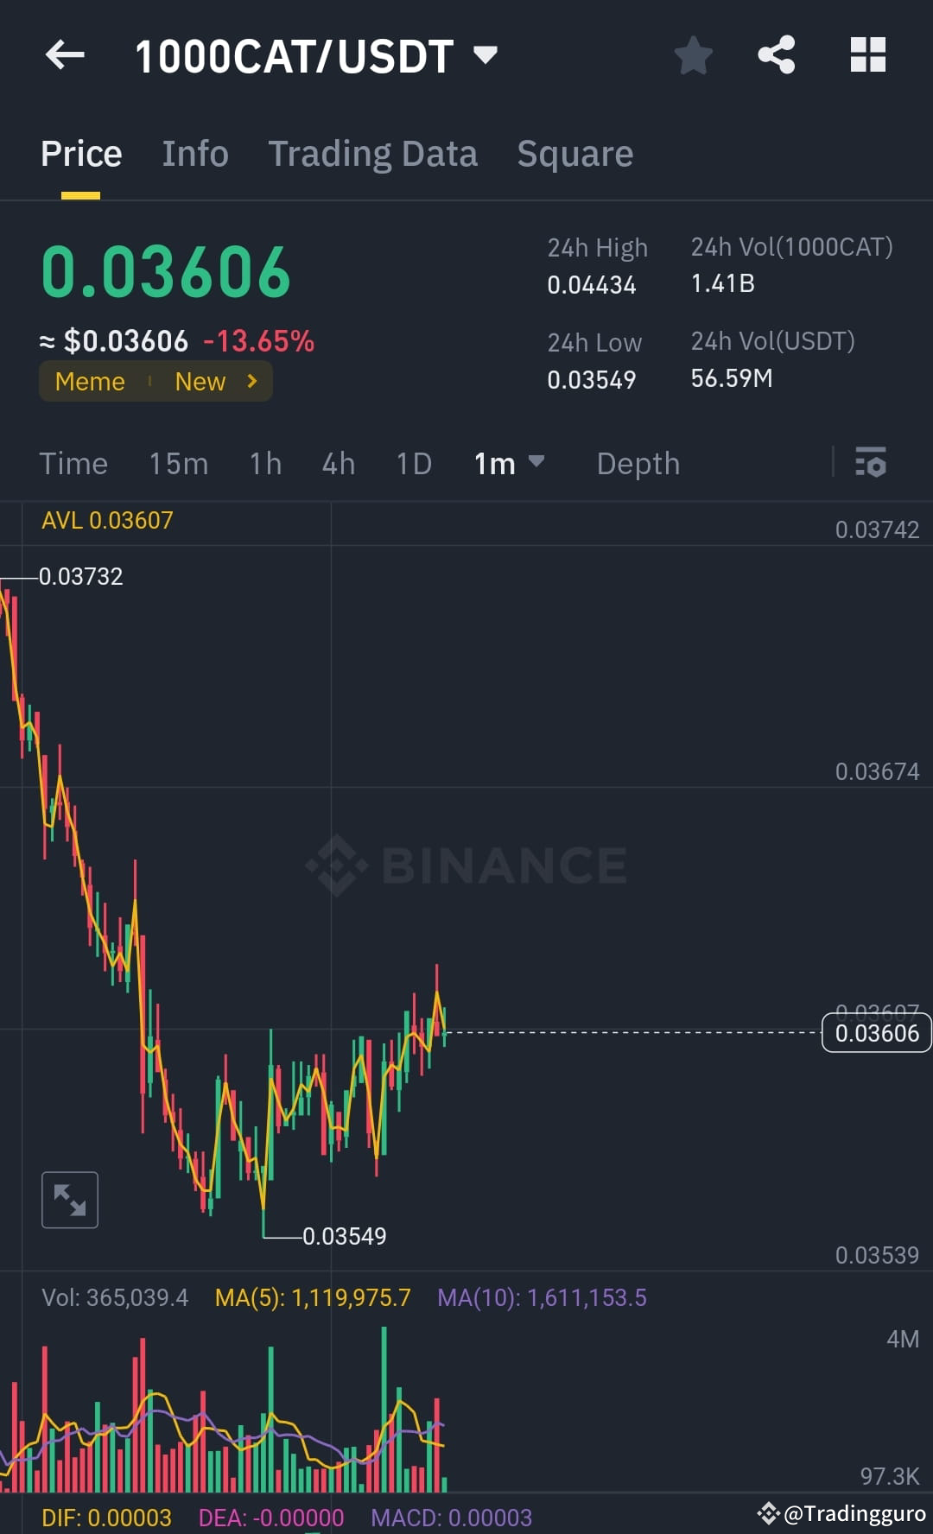This screenshot has height=1534, width=933.
Task: Tap the MA(10) indicator value
Action: pos(545,1297)
